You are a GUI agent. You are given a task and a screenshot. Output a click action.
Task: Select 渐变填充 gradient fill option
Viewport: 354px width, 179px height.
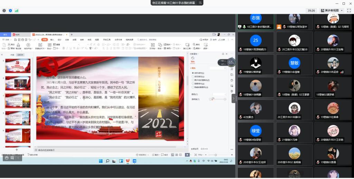(x=193, y=77)
